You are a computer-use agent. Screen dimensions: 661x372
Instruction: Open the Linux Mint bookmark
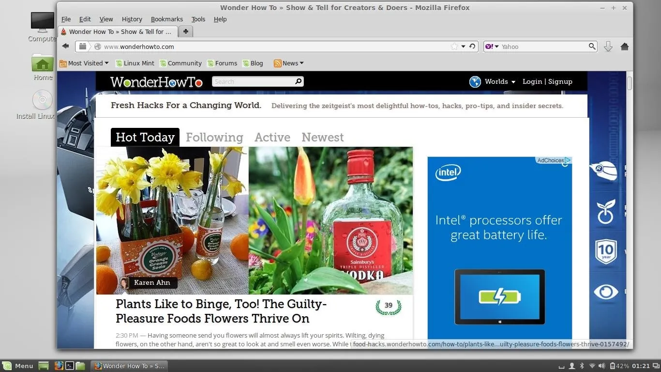click(134, 63)
